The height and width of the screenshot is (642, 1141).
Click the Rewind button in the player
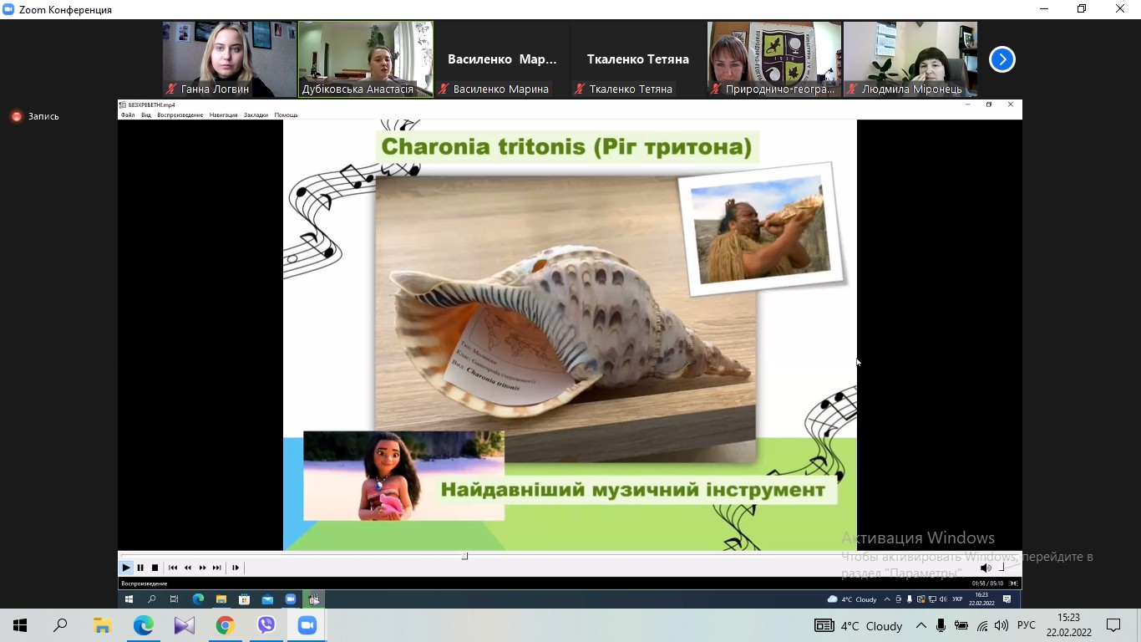[188, 568]
